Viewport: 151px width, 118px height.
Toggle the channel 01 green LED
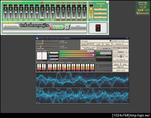pyautogui.click(x=5, y=6)
